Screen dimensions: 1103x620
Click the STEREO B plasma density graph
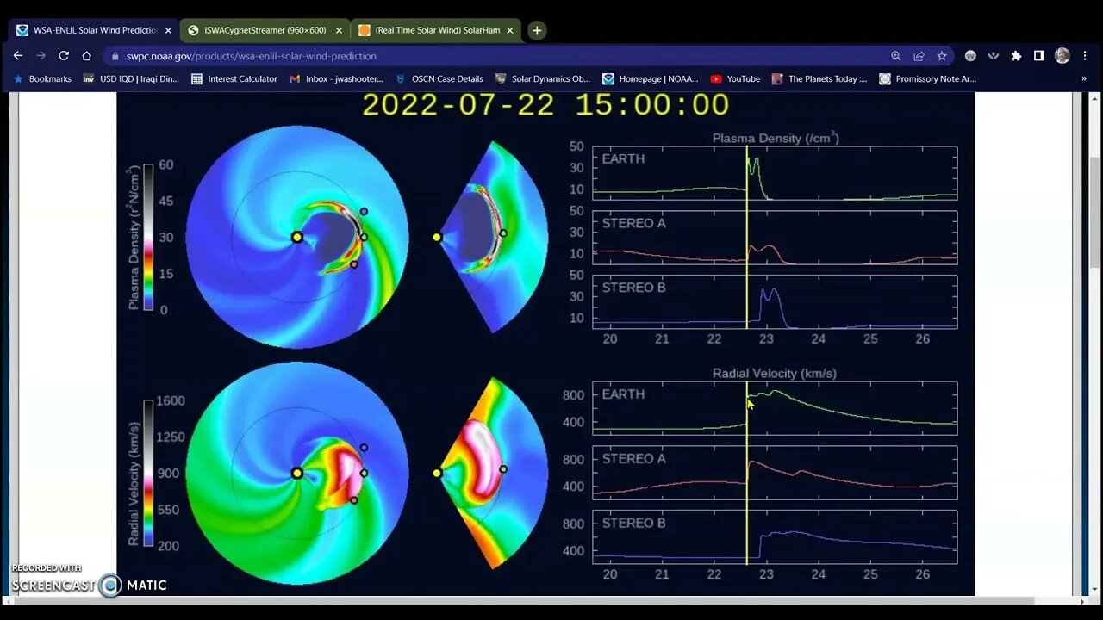[x=775, y=301]
